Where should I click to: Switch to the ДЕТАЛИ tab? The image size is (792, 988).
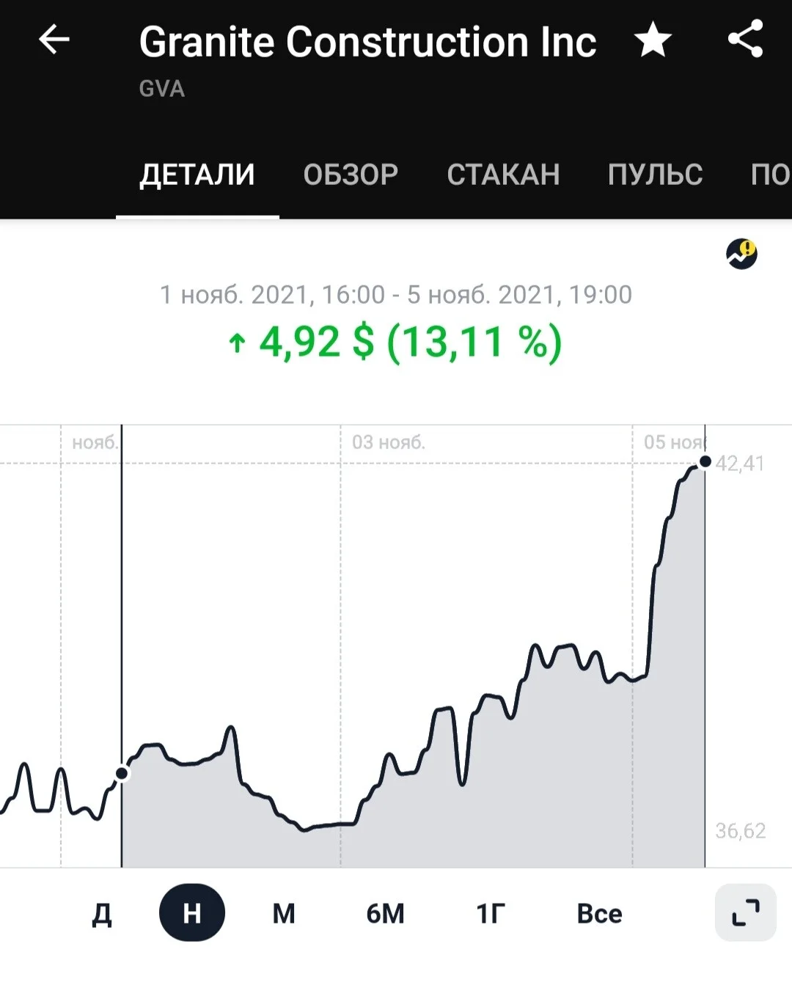[197, 175]
